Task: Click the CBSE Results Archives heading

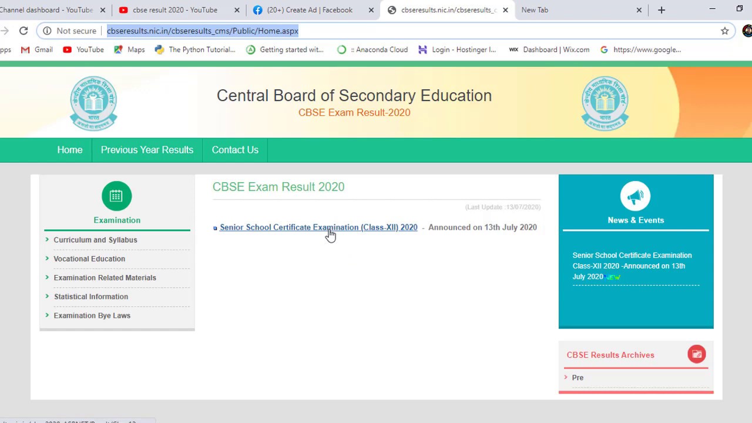Action: pos(610,355)
